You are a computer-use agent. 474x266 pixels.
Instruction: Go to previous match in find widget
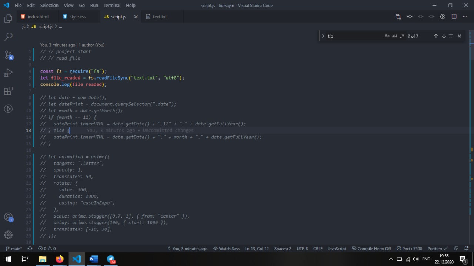[436, 36]
